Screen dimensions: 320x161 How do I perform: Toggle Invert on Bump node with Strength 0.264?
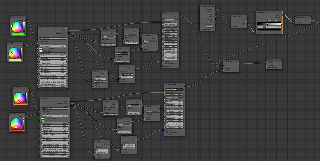pyautogui.click(x=121, y=72)
